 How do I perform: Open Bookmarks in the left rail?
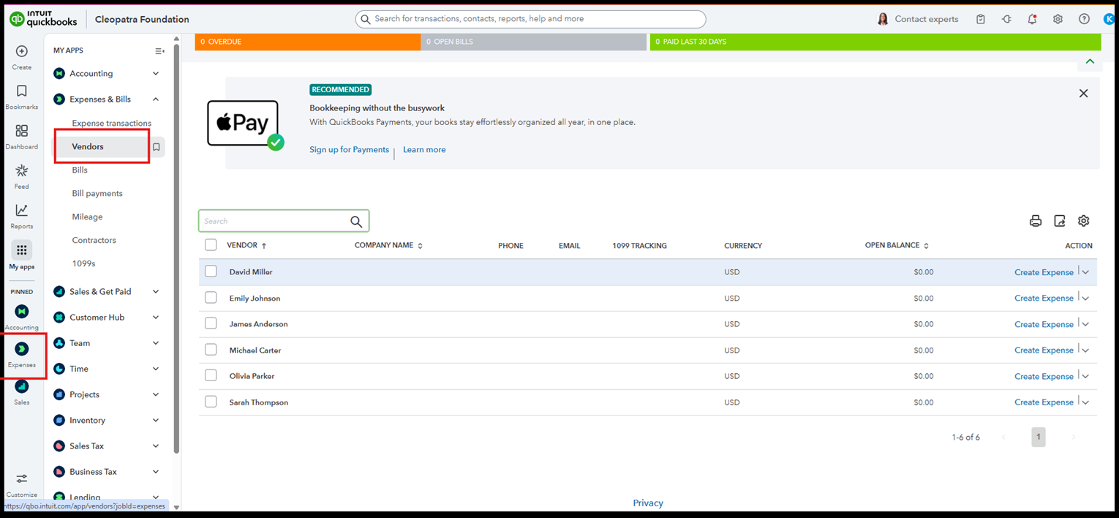22,91
